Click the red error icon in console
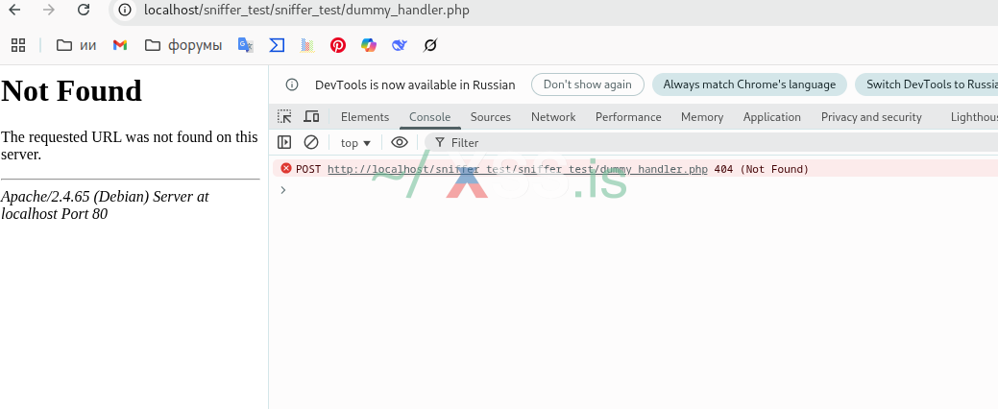The width and height of the screenshot is (998, 409). tap(286, 169)
